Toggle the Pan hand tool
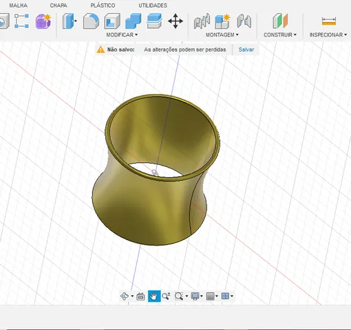The height and width of the screenshot is (330, 351). coord(154,296)
